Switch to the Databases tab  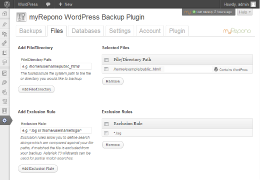[86, 31]
